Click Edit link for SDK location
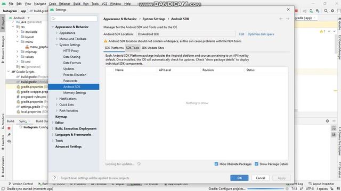The image size is (341, 191). coord(241,34)
